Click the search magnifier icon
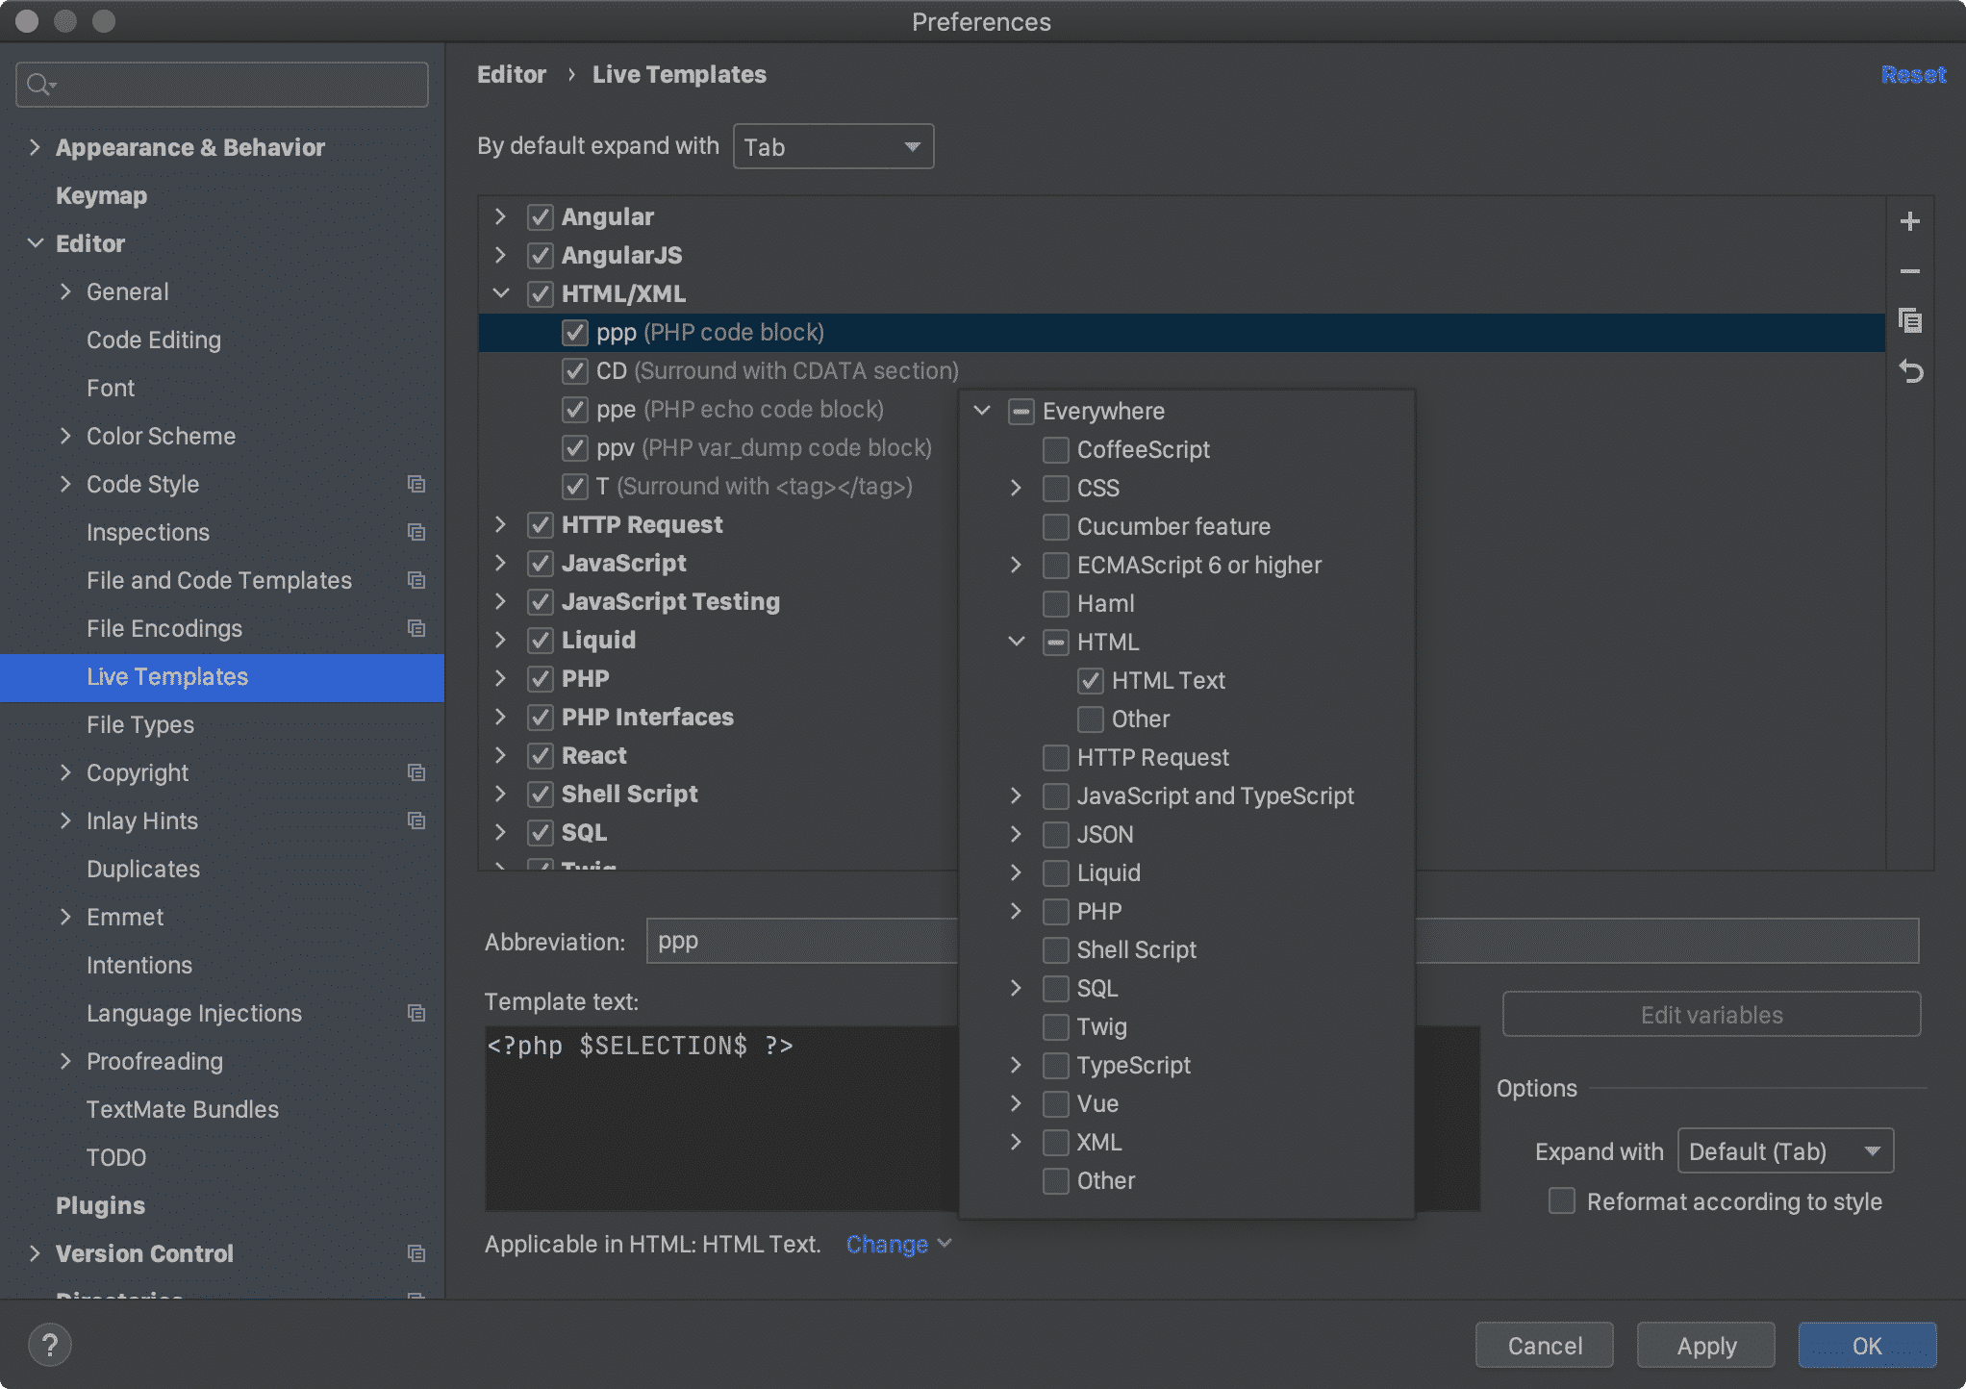Screen dimensions: 1966x1389 pos(39,85)
